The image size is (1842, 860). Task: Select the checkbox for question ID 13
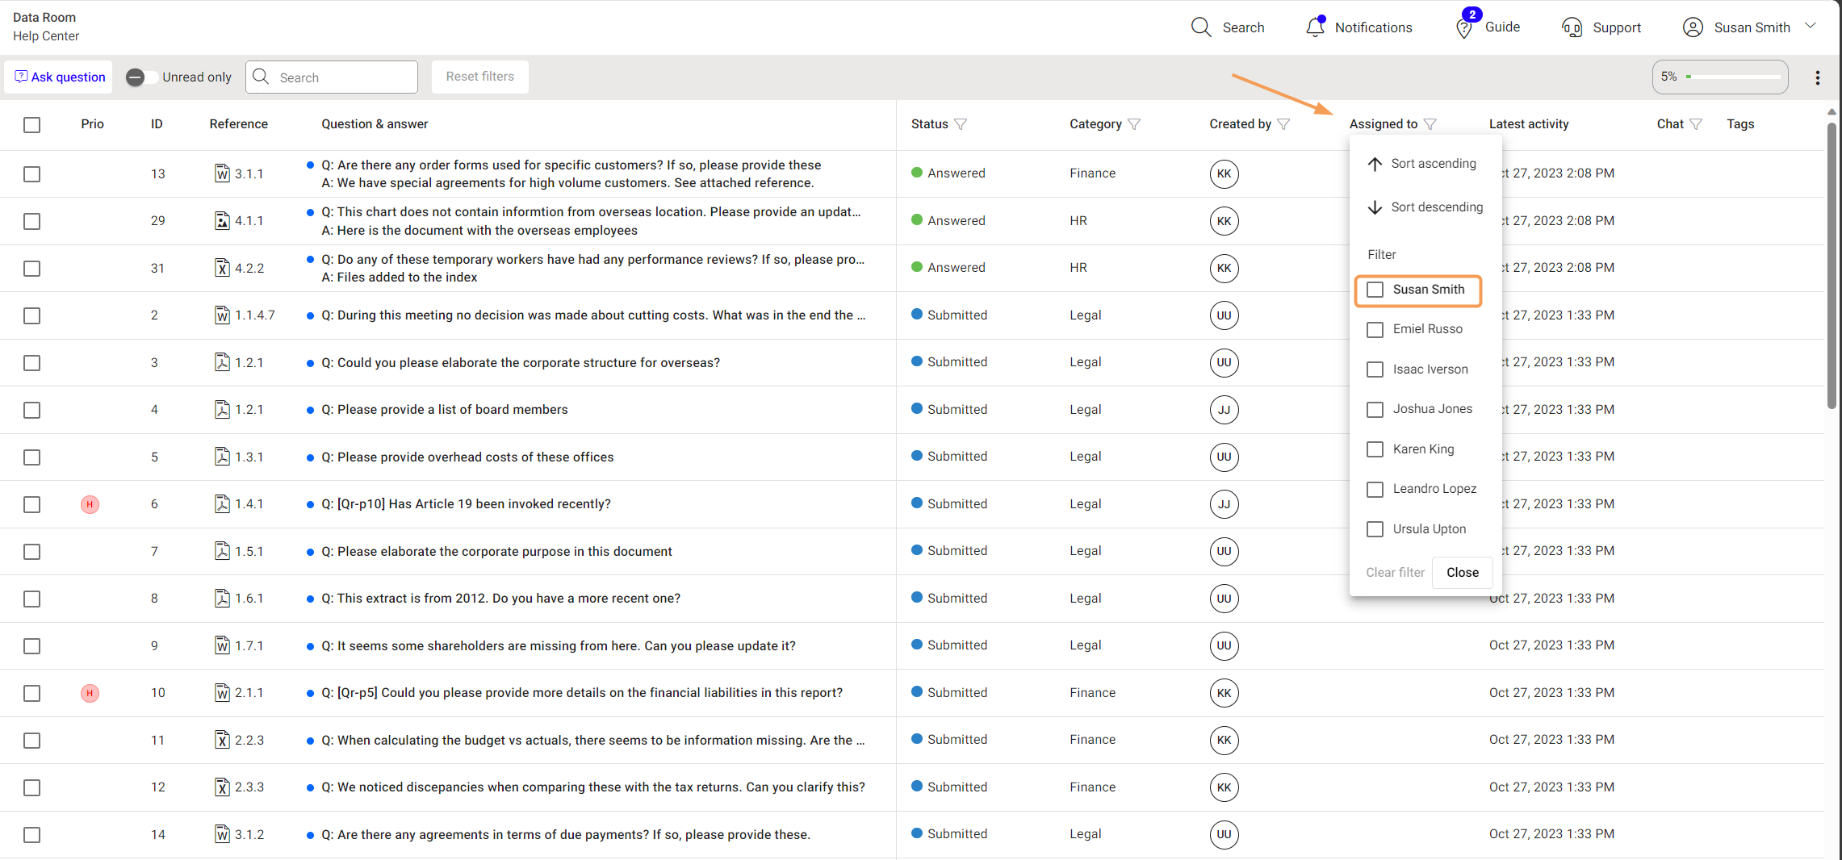[x=31, y=174]
